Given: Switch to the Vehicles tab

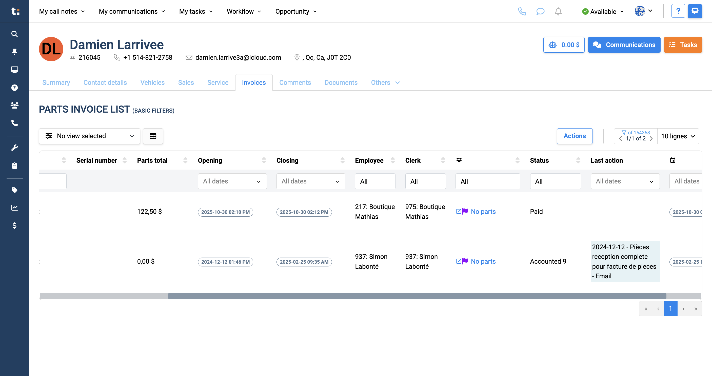Looking at the screenshot, I should coord(152,82).
